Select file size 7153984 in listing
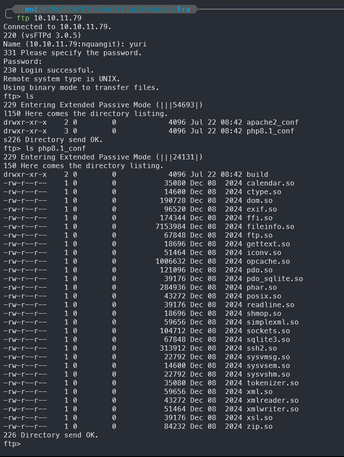This screenshot has height=457, width=344. coord(171,227)
